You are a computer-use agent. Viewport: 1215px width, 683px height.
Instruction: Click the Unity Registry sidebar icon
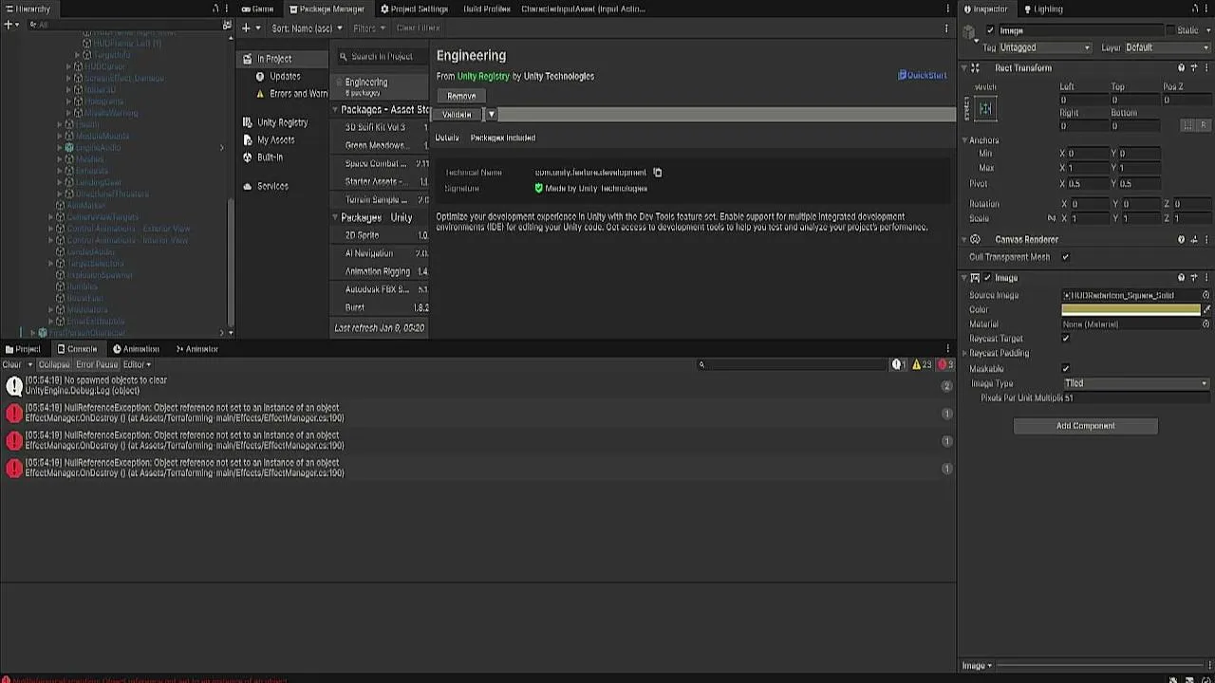(248, 122)
